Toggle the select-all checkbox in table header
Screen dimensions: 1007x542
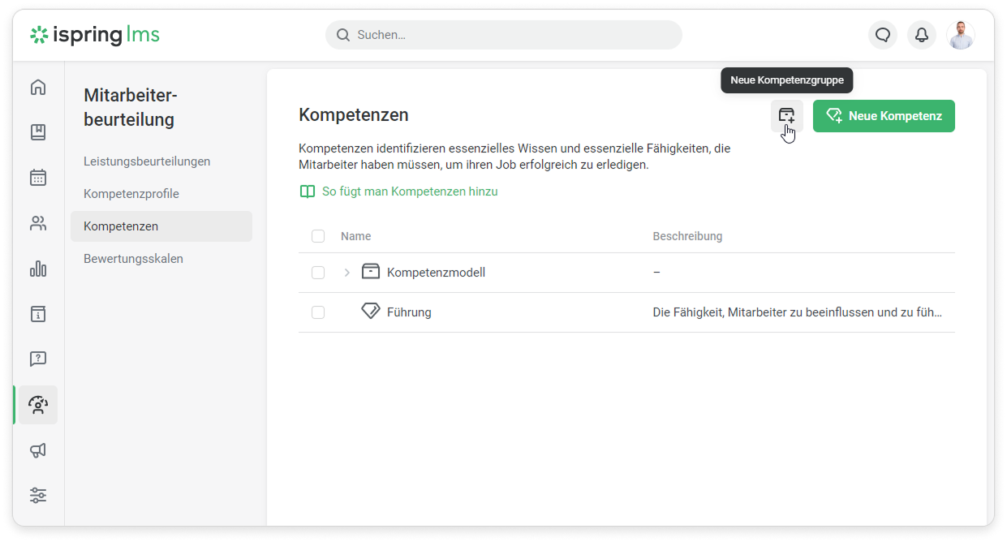coord(318,236)
